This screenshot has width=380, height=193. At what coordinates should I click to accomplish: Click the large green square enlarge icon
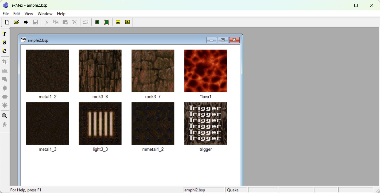point(107,22)
